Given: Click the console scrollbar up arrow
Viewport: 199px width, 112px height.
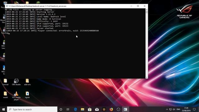Looking at the screenshot, I should 147,10.
